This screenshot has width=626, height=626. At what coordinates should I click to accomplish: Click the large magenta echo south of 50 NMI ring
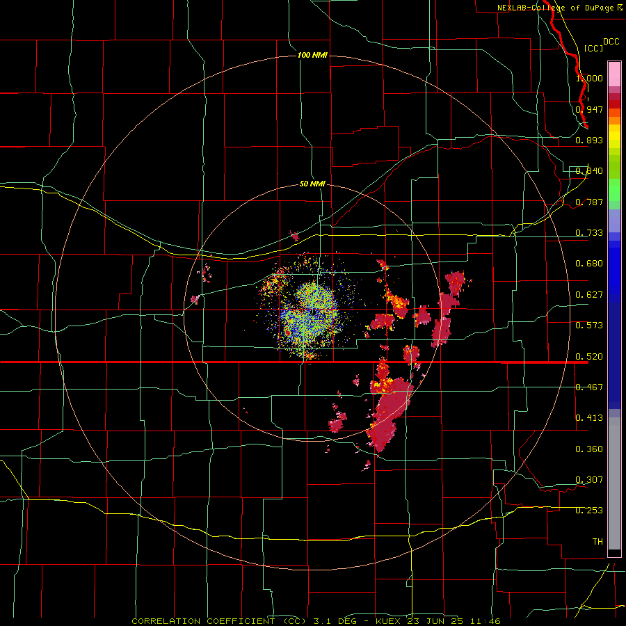[x=390, y=413]
